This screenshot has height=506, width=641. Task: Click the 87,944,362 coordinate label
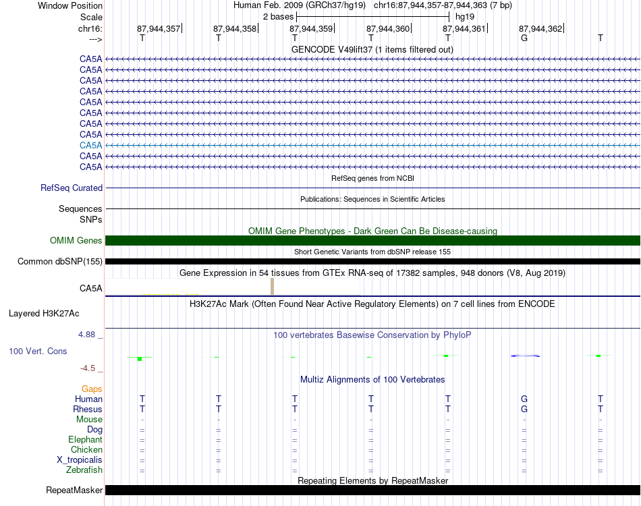(x=540, y=28)
